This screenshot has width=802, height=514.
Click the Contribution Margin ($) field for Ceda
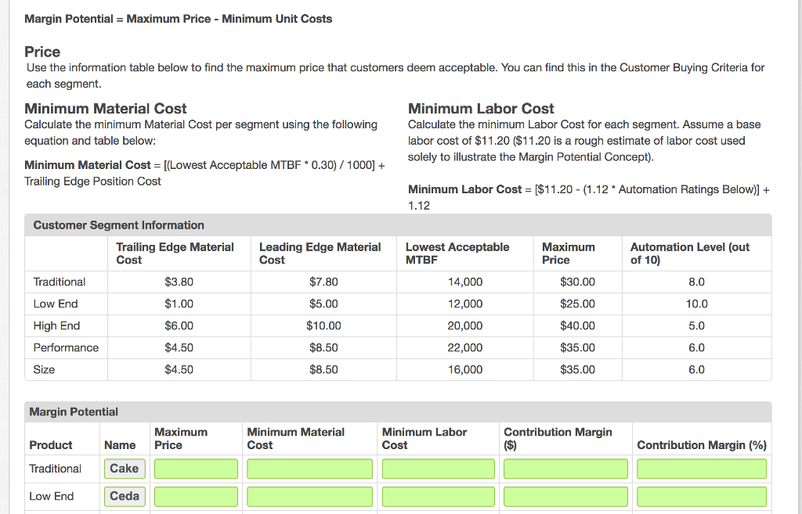[565, 496]
